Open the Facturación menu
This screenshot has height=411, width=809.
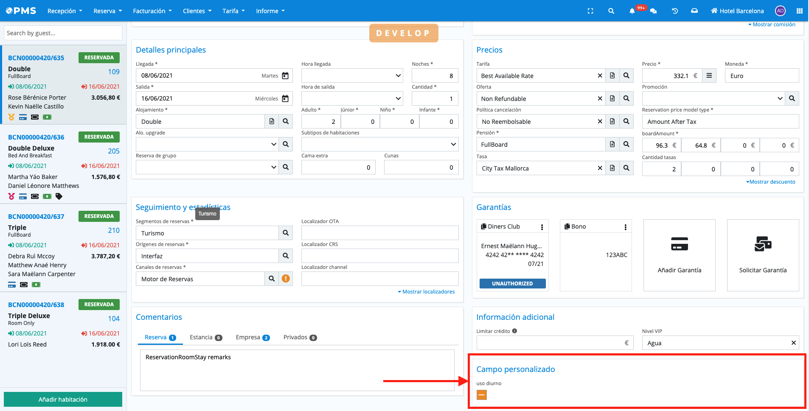(x=152, y=11)
